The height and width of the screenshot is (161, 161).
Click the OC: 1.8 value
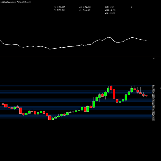pos(109,7)
